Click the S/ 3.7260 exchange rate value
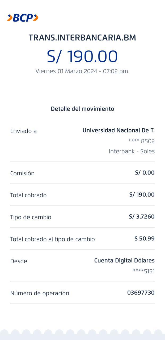The height and width of the screenshot is (340, 165). click(x=142, y=217)
